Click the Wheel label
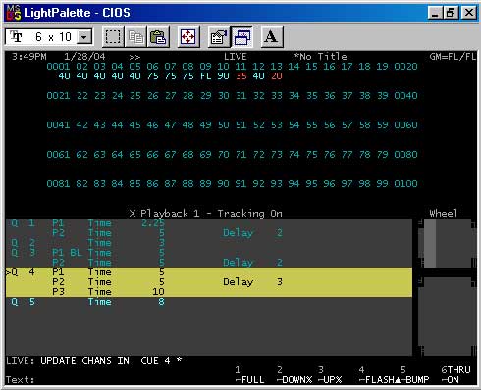Screen dimensions: 481x390 pos(444,214)
